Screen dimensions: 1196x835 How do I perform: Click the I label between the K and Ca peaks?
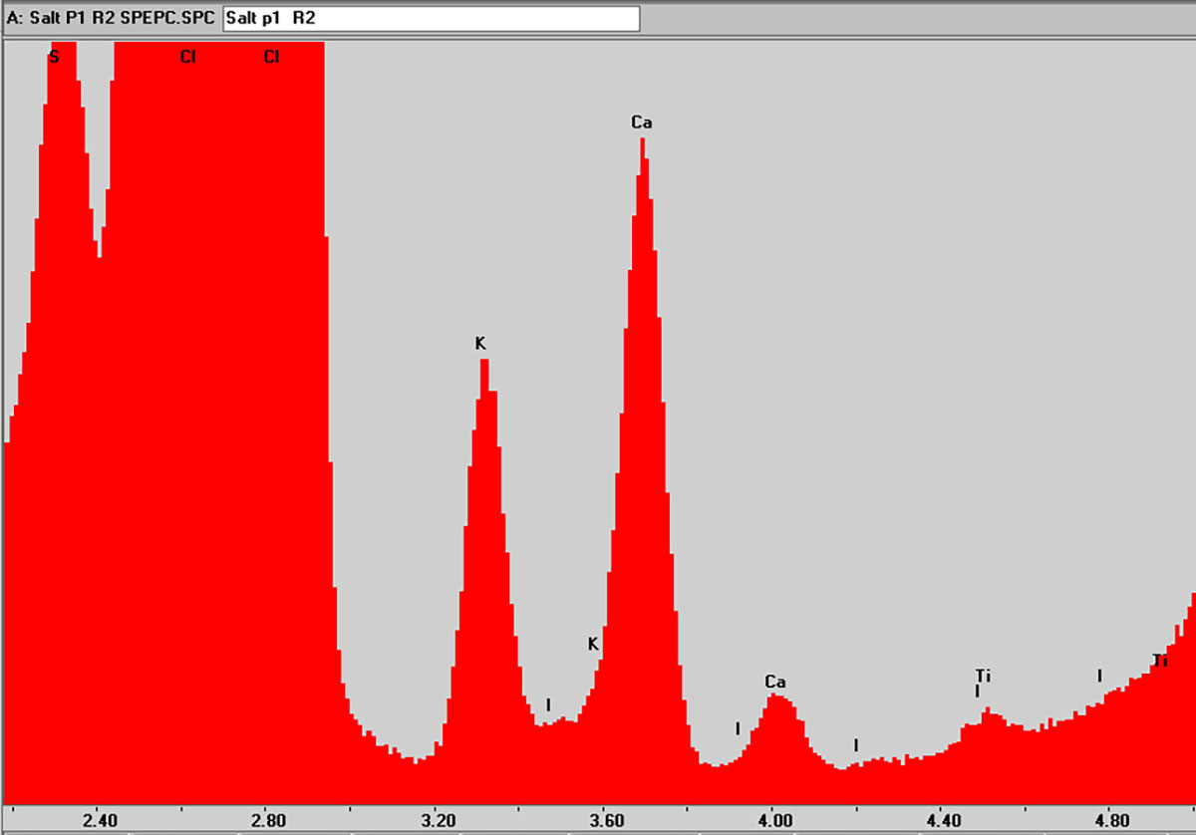point(548,703)
